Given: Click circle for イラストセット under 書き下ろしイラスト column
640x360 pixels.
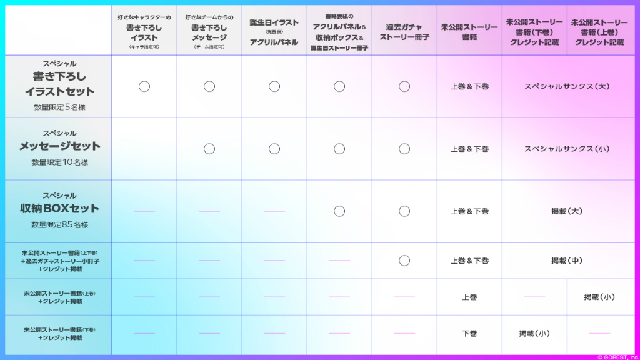Looking at the screenshot, I should (x=144, y=86).
